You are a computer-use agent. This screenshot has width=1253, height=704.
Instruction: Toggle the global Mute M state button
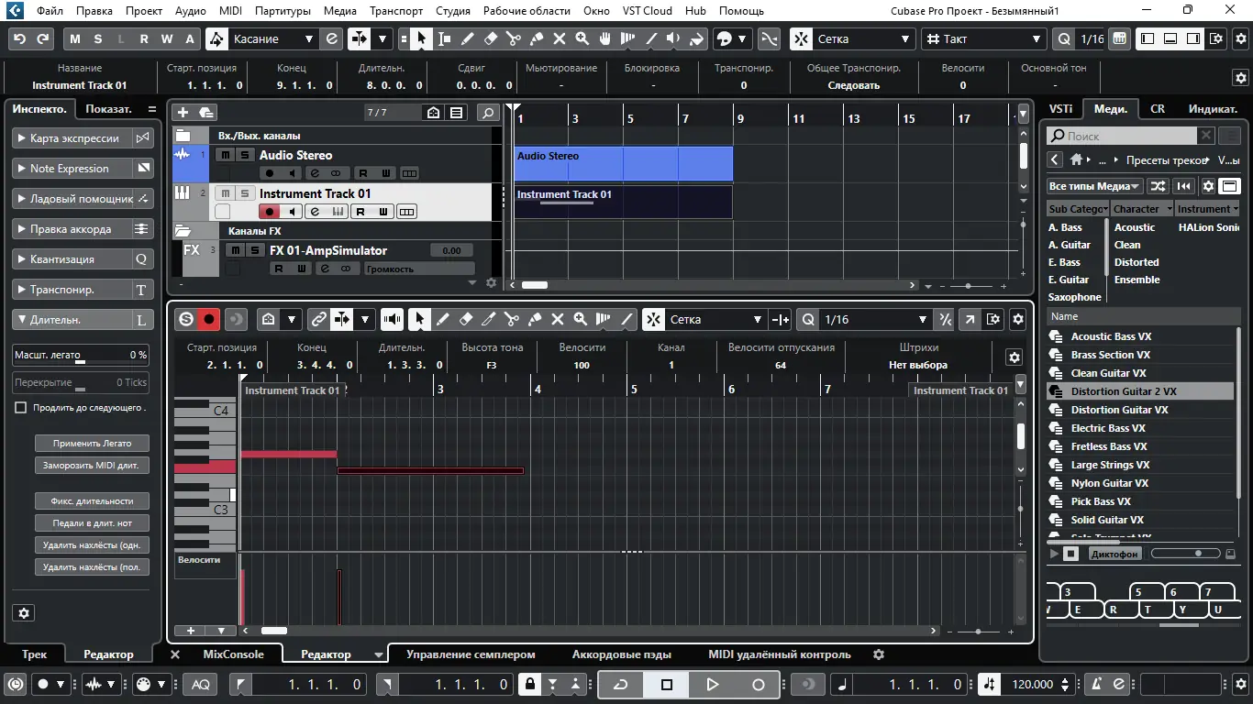coord(75,39)
